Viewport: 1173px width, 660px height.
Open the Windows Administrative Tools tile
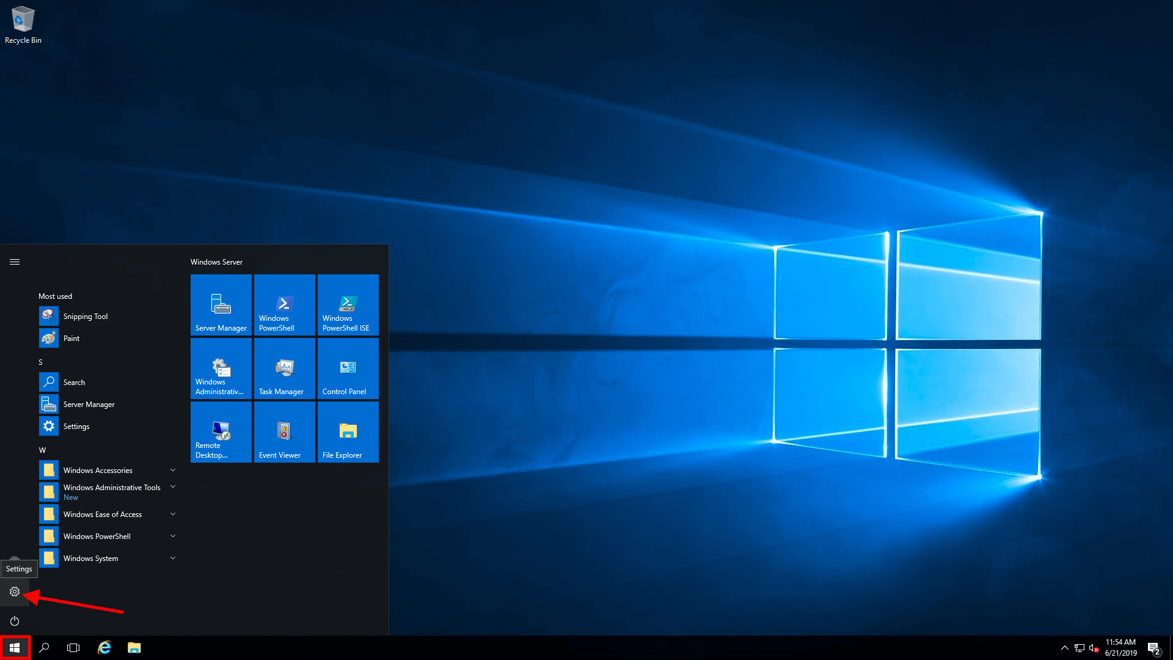click(x=221, y=368)
